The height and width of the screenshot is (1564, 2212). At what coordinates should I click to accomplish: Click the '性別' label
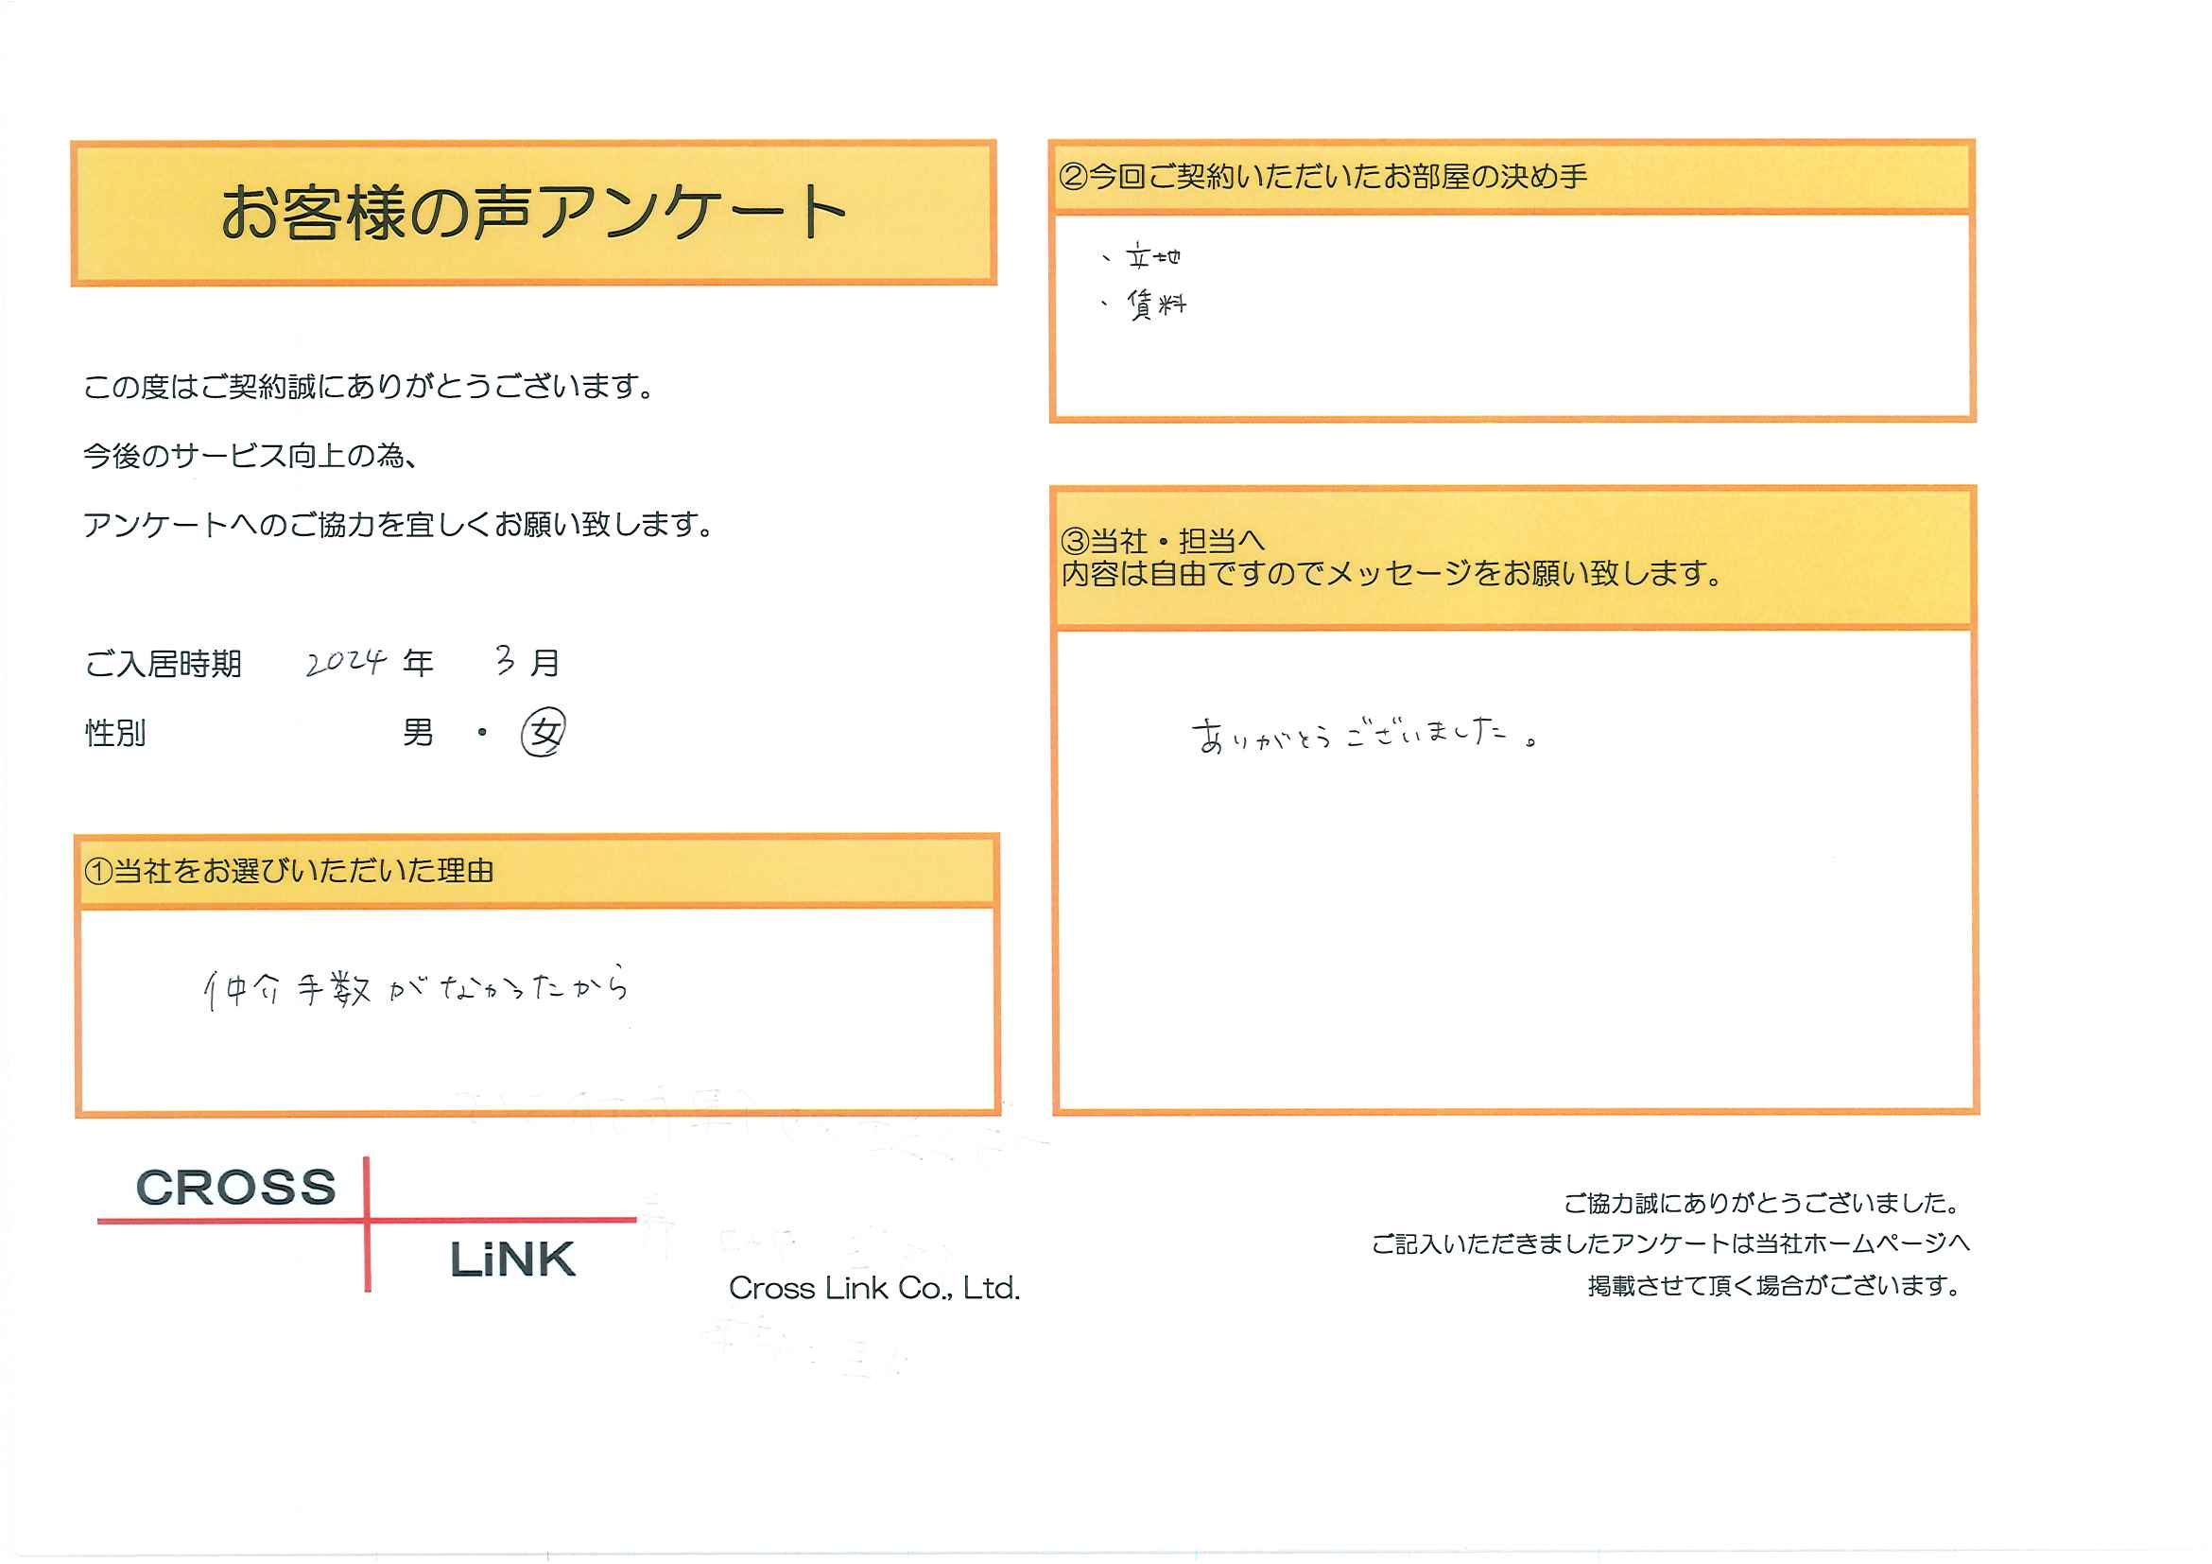[115, 734]
